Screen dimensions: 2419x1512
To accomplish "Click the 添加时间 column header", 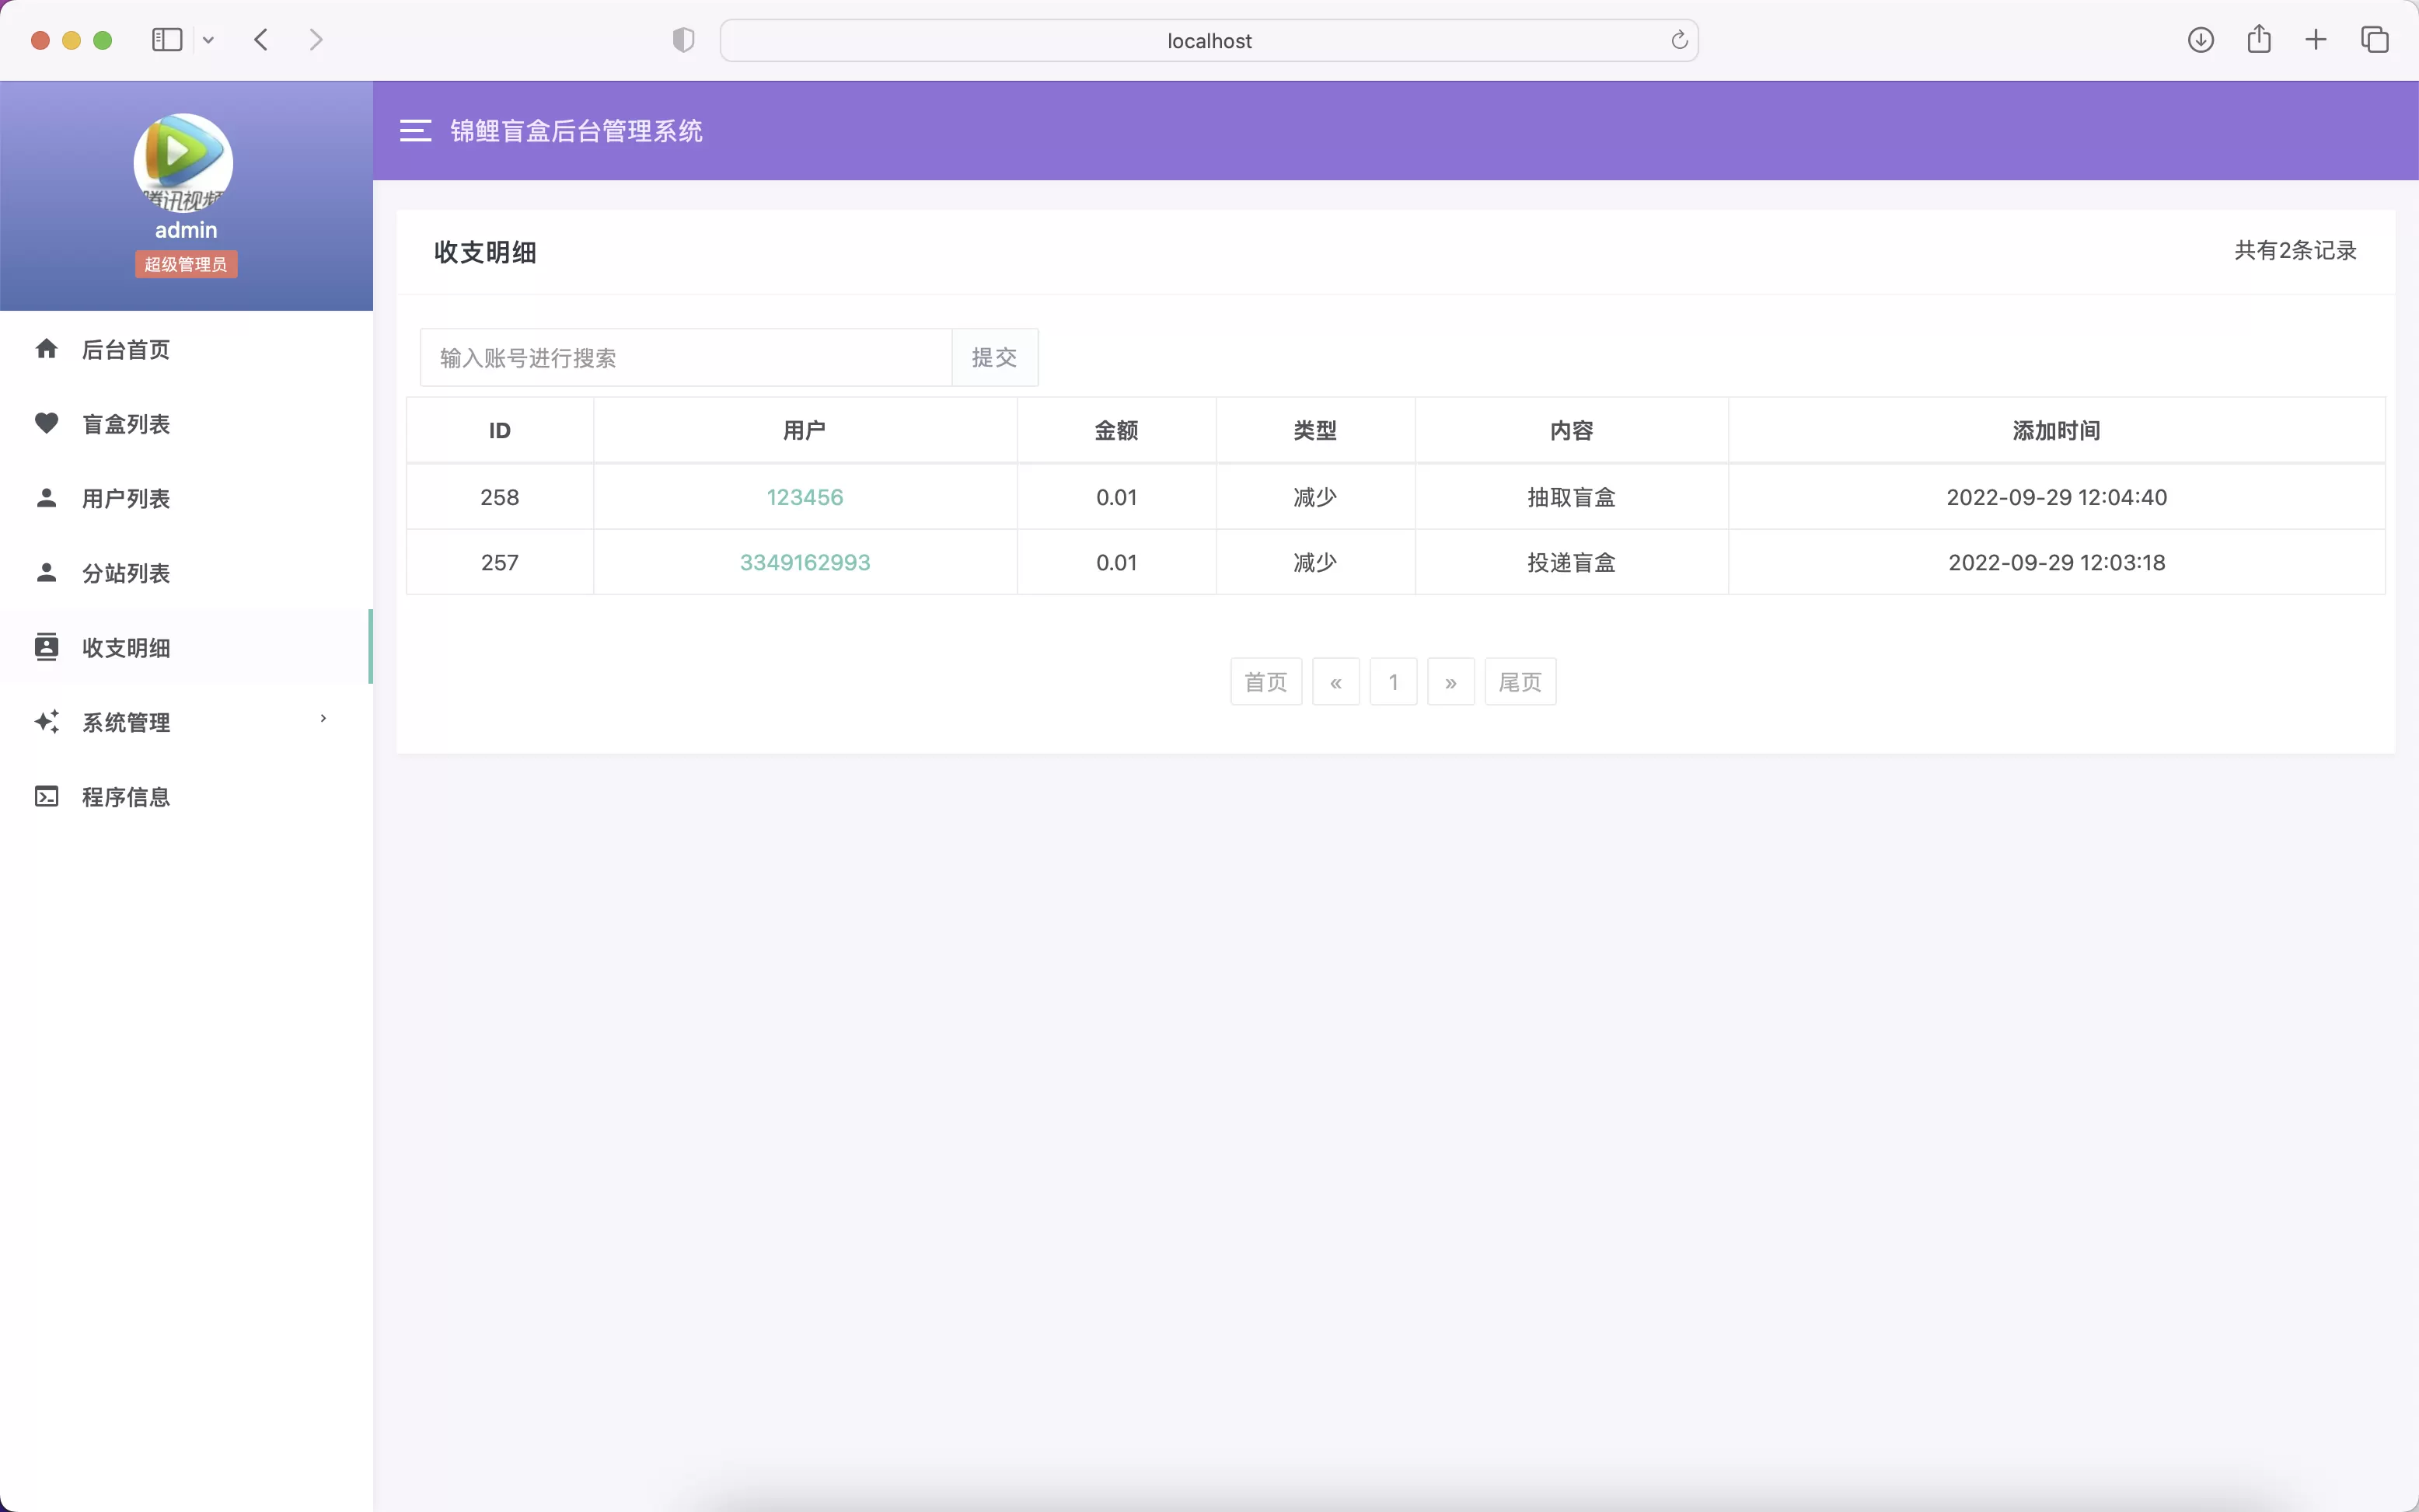I will coord(2056,430).
